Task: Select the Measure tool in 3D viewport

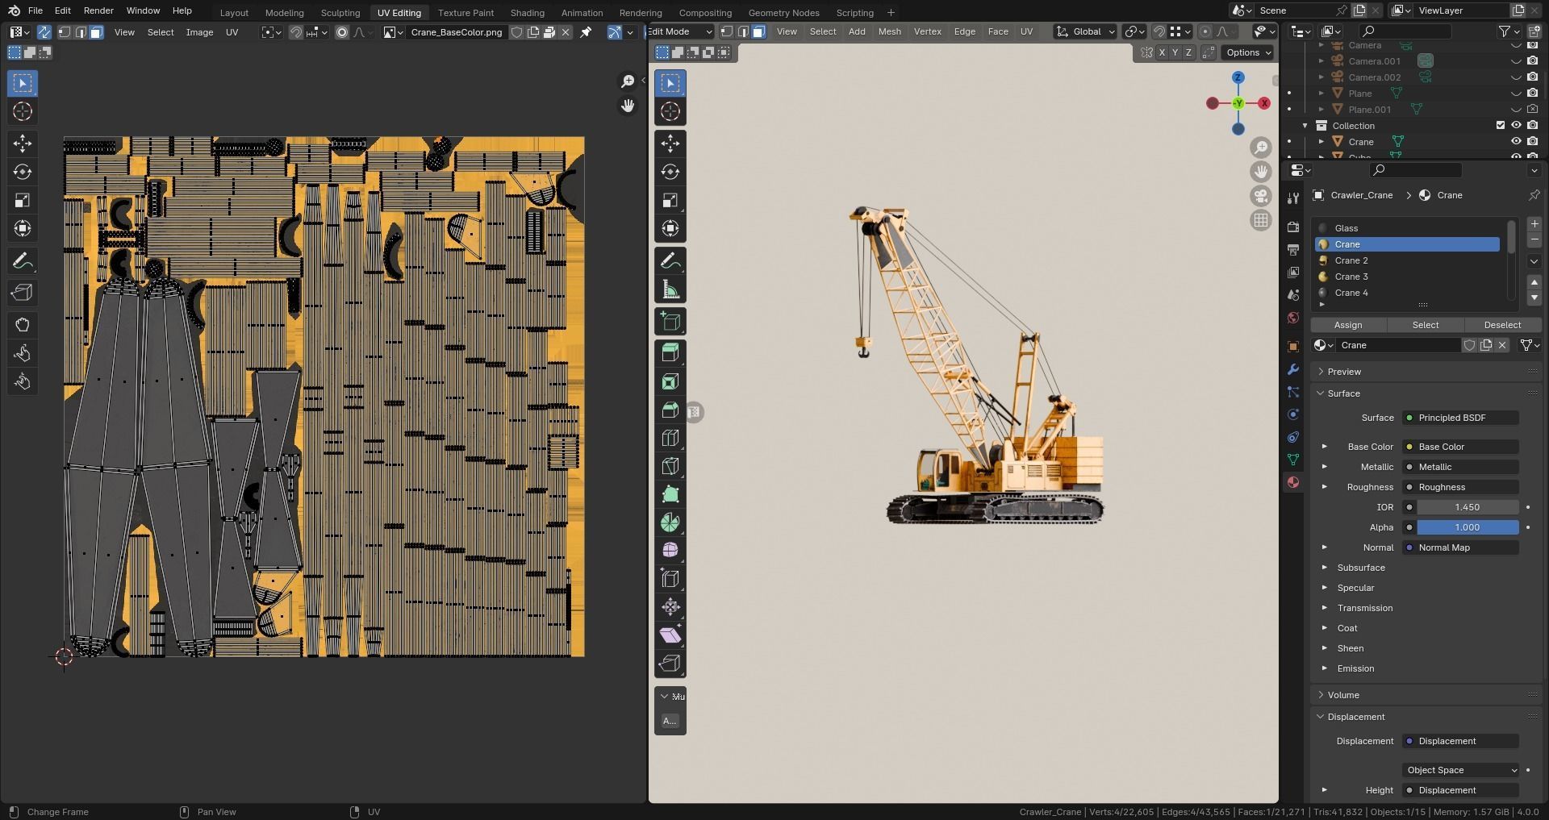Action: [x=670, y=289]
